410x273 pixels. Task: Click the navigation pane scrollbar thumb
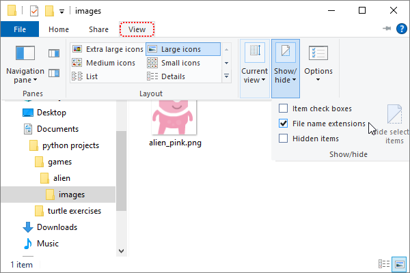121,171
